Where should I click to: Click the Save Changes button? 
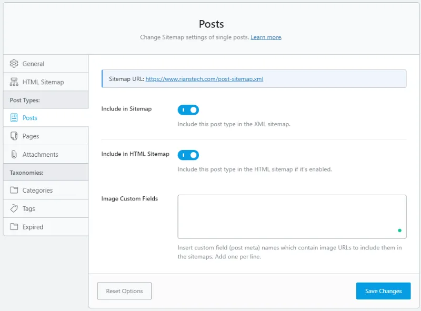(x=383, y=290)
